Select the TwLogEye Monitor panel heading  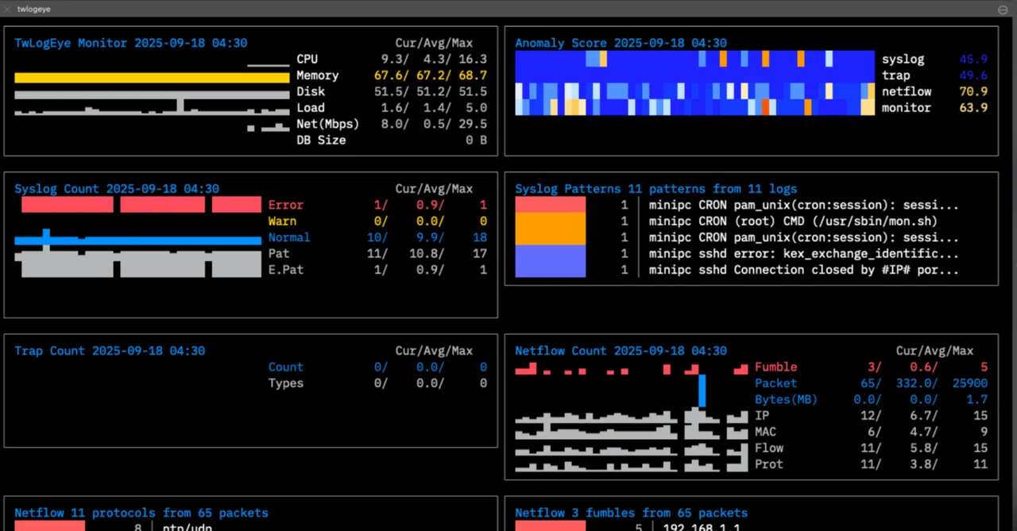[130, 43]
